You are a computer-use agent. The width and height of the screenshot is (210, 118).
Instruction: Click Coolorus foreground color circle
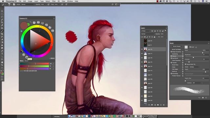[24, 26]
